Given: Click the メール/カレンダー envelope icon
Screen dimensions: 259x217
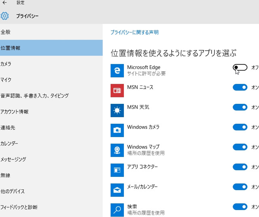Looking at the screenshot, I should 117,190.
